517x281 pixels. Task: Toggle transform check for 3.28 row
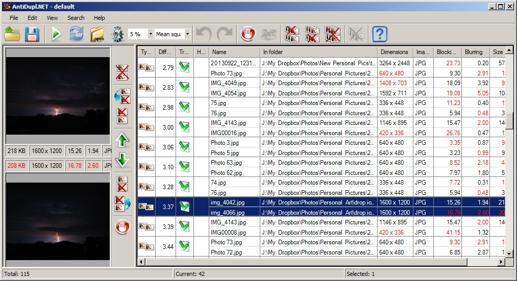184,187
